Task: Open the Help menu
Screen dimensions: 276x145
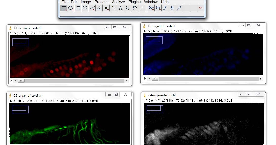Action: pos(165,2)
